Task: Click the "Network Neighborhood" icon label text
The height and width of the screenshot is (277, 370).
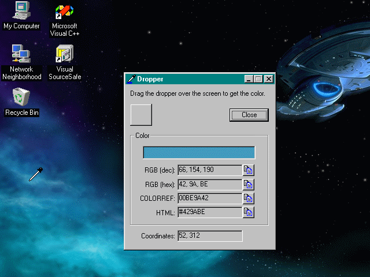Action: pos(22,73)
